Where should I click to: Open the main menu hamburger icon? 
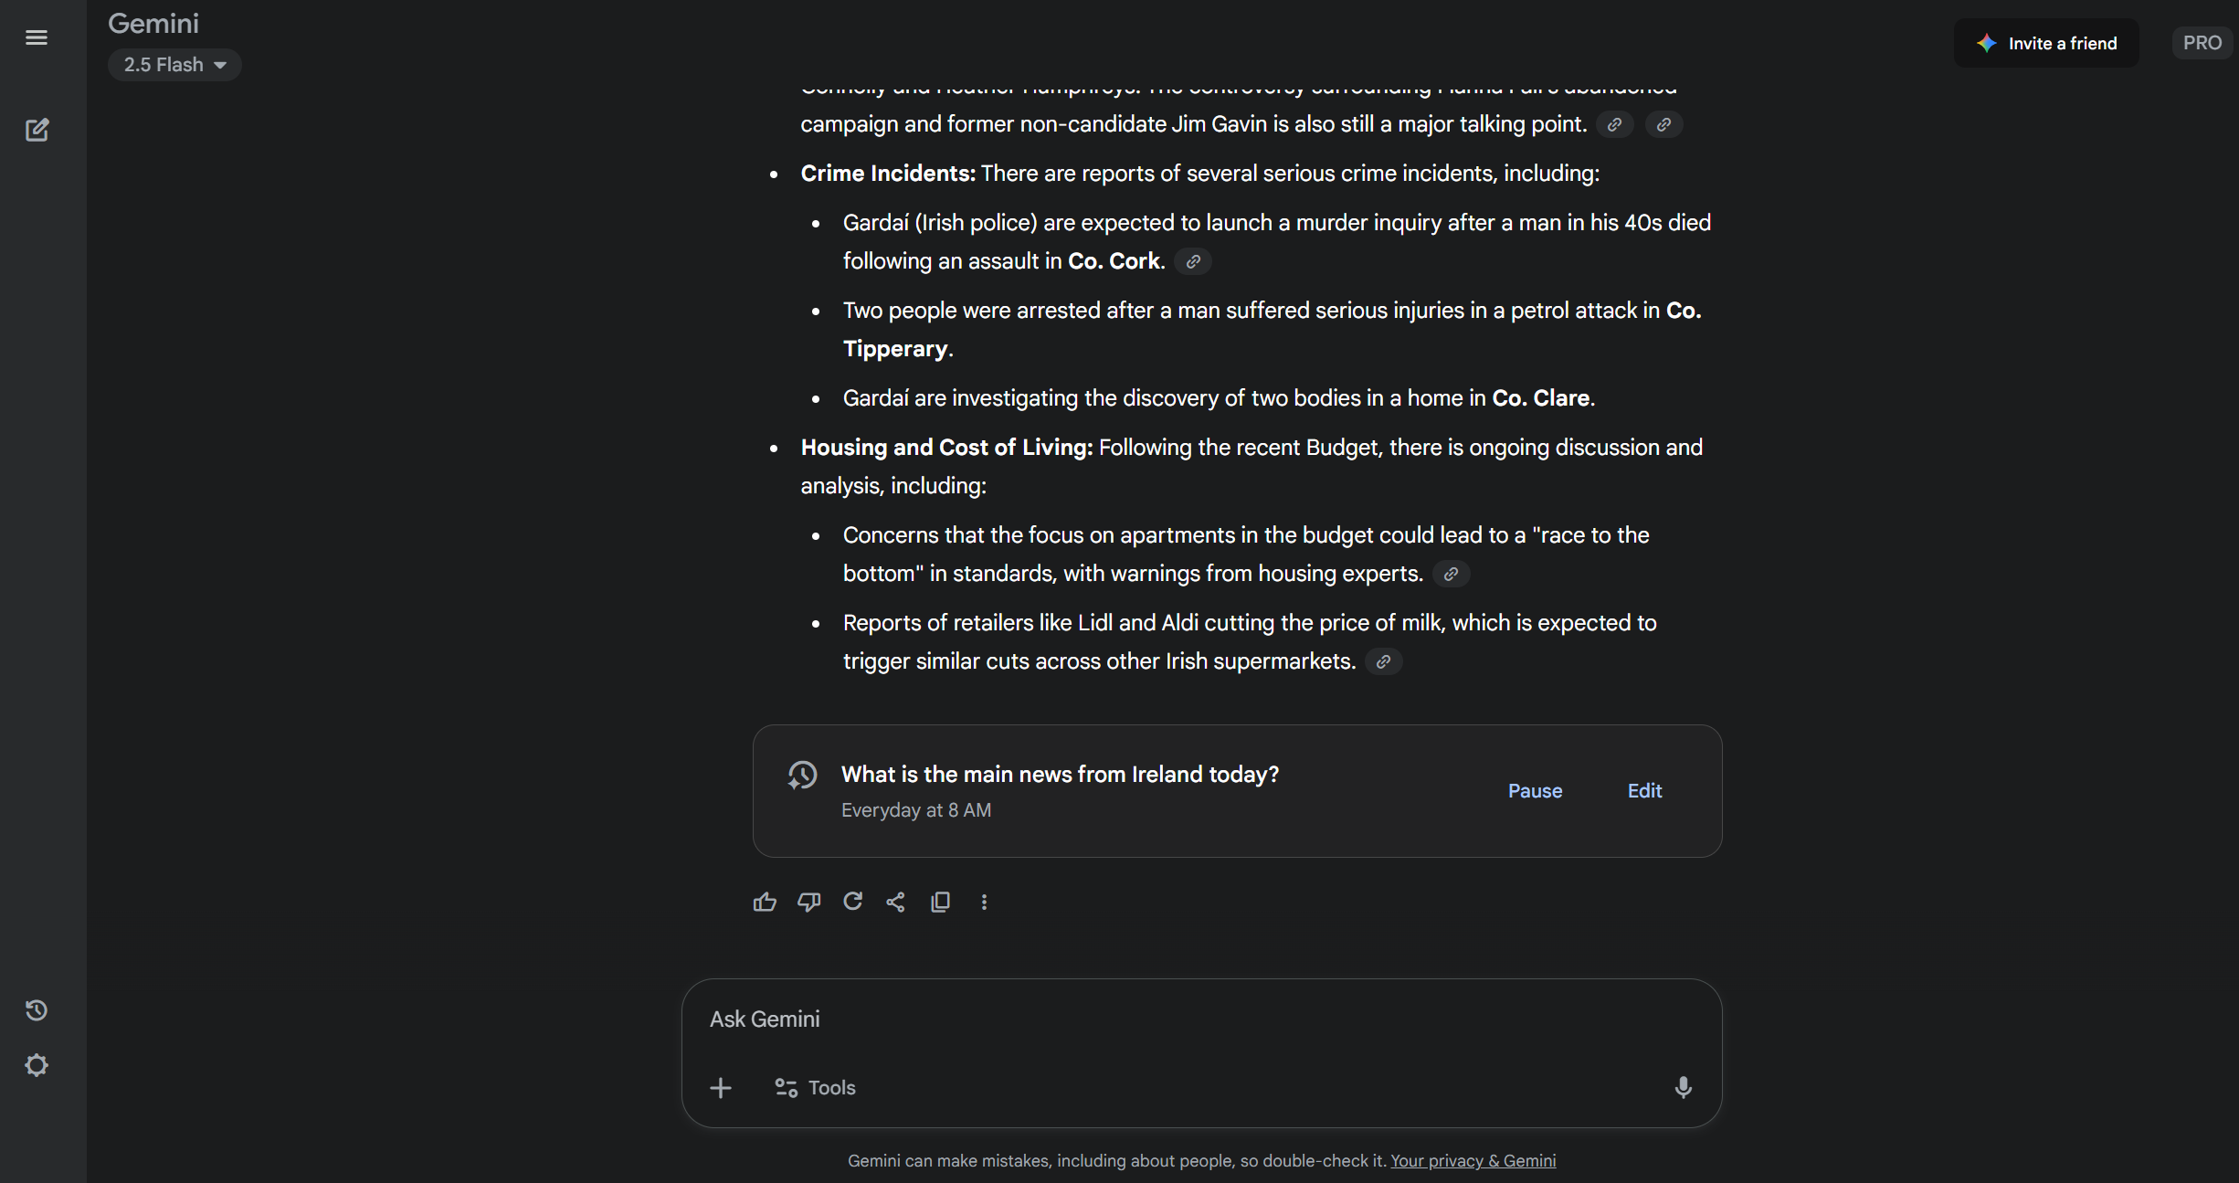coord(37,37)
